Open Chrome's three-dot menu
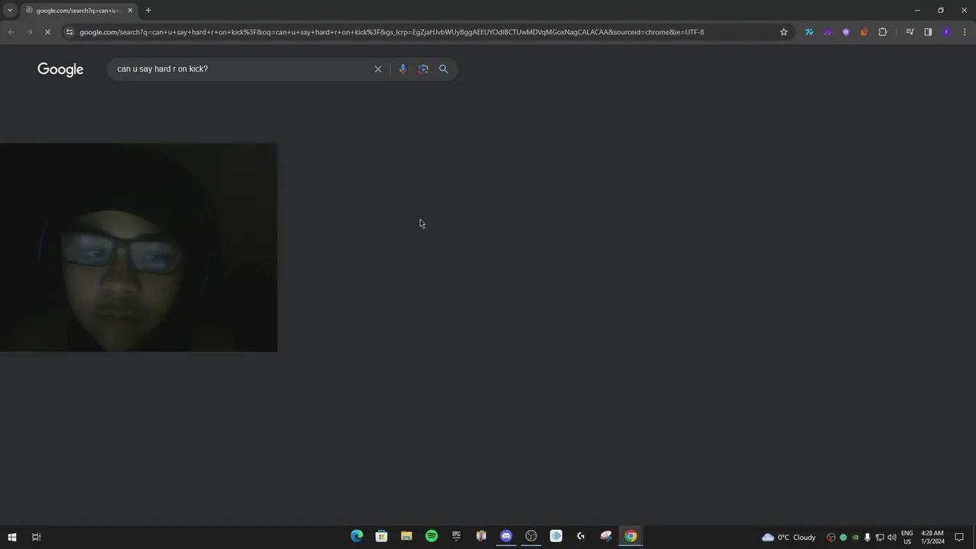The height and width of the screenshot is (549, 976). pos(965,32)
